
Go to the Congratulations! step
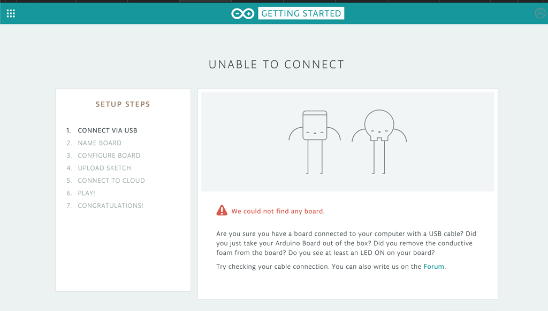coord(110,206)
